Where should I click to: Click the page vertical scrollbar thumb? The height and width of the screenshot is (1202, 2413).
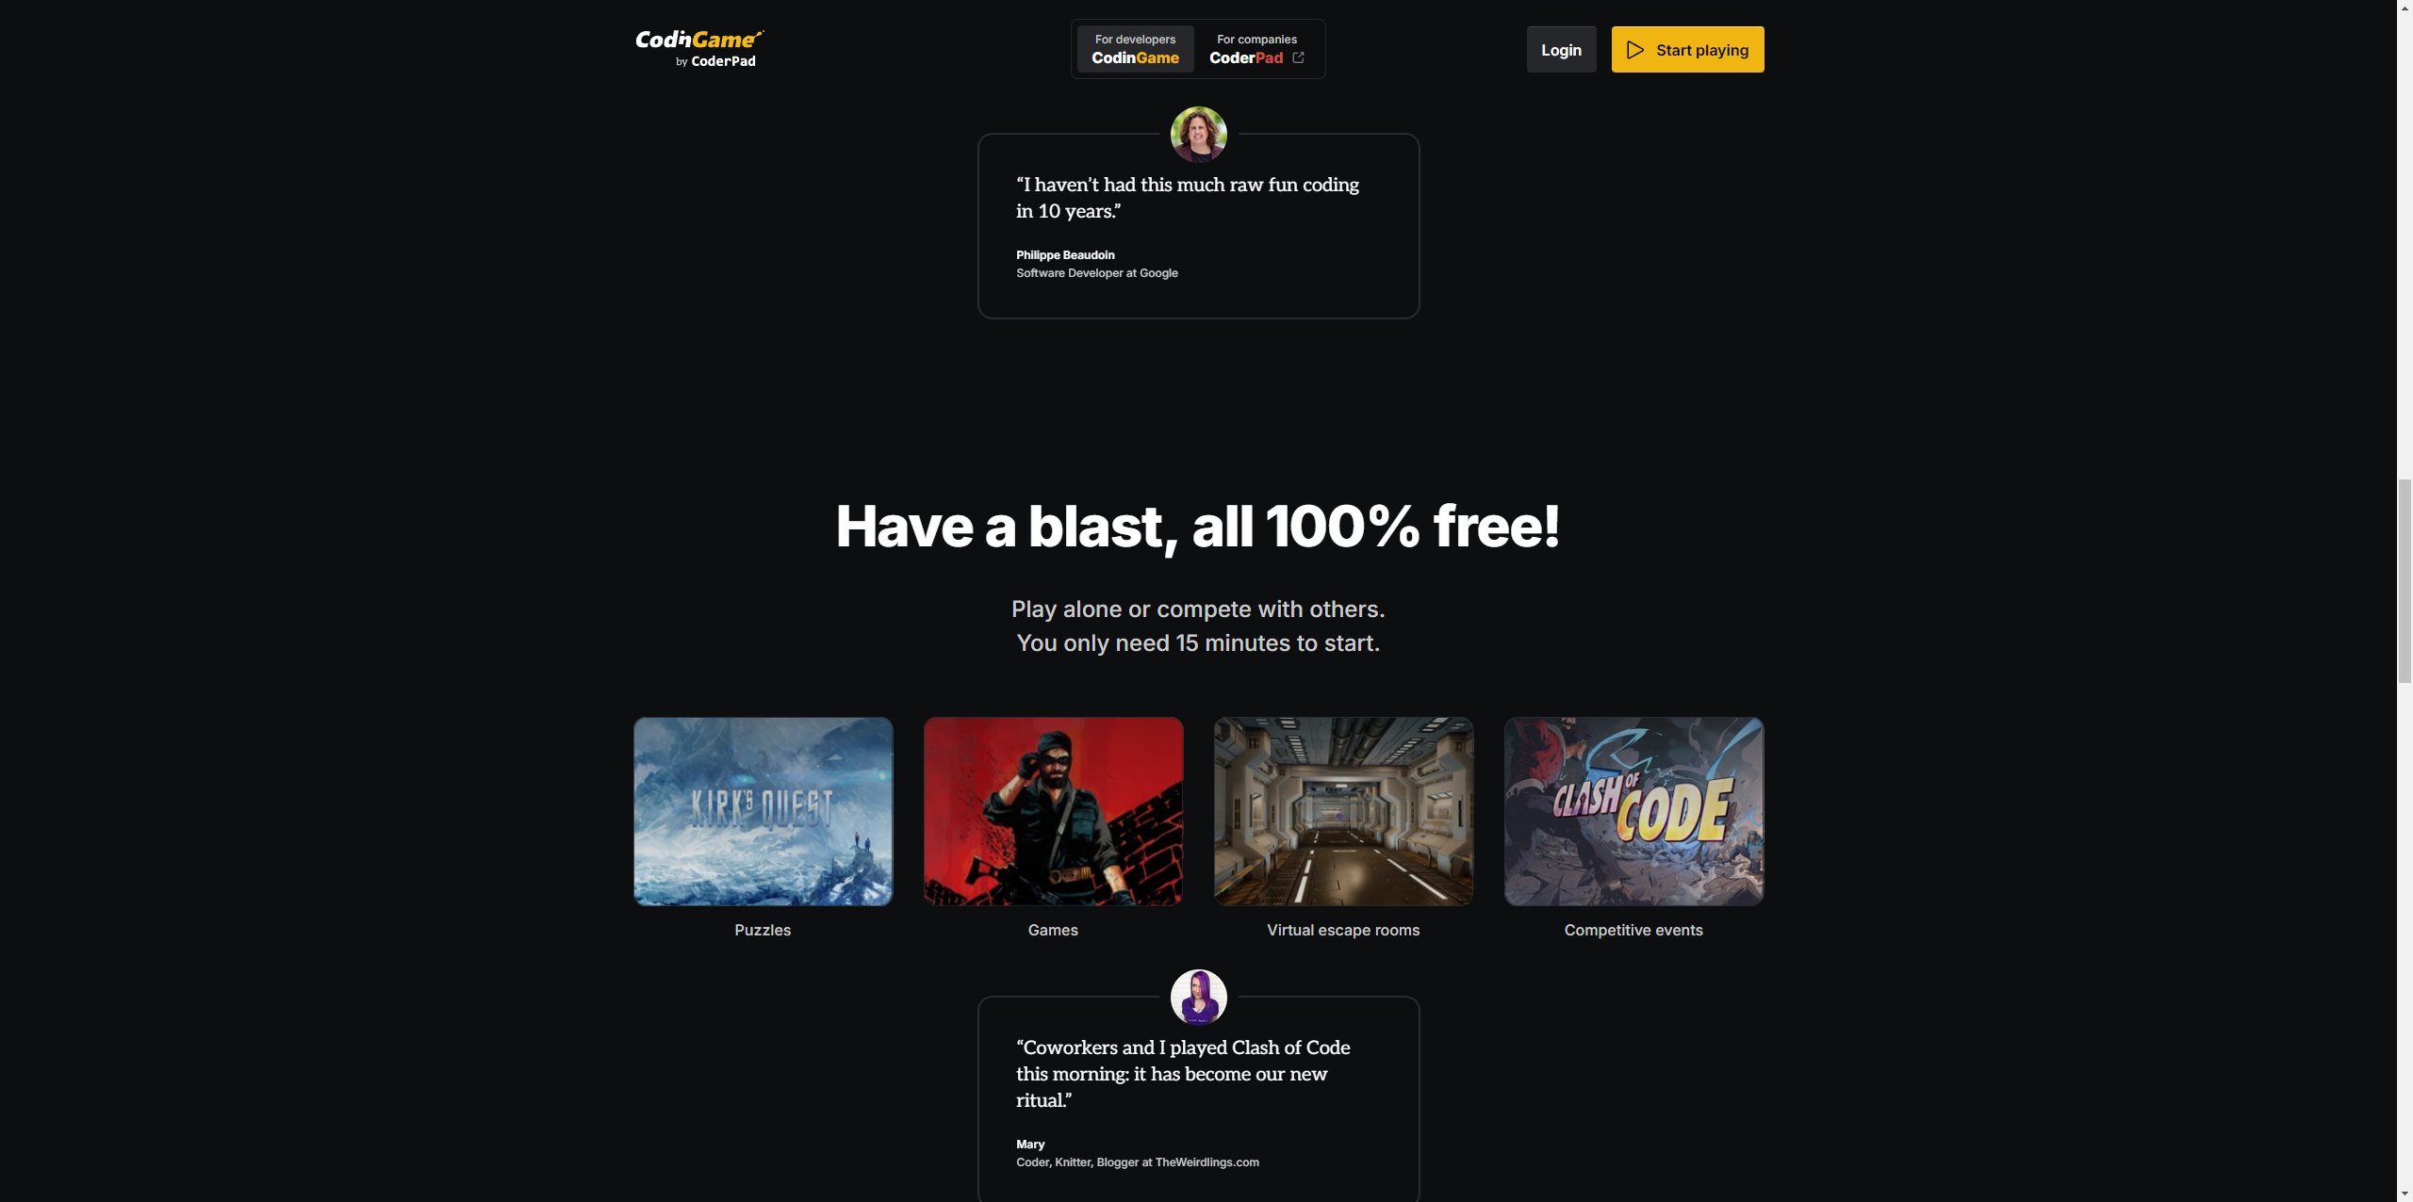pyautogui.click(x=2405, y=580)
